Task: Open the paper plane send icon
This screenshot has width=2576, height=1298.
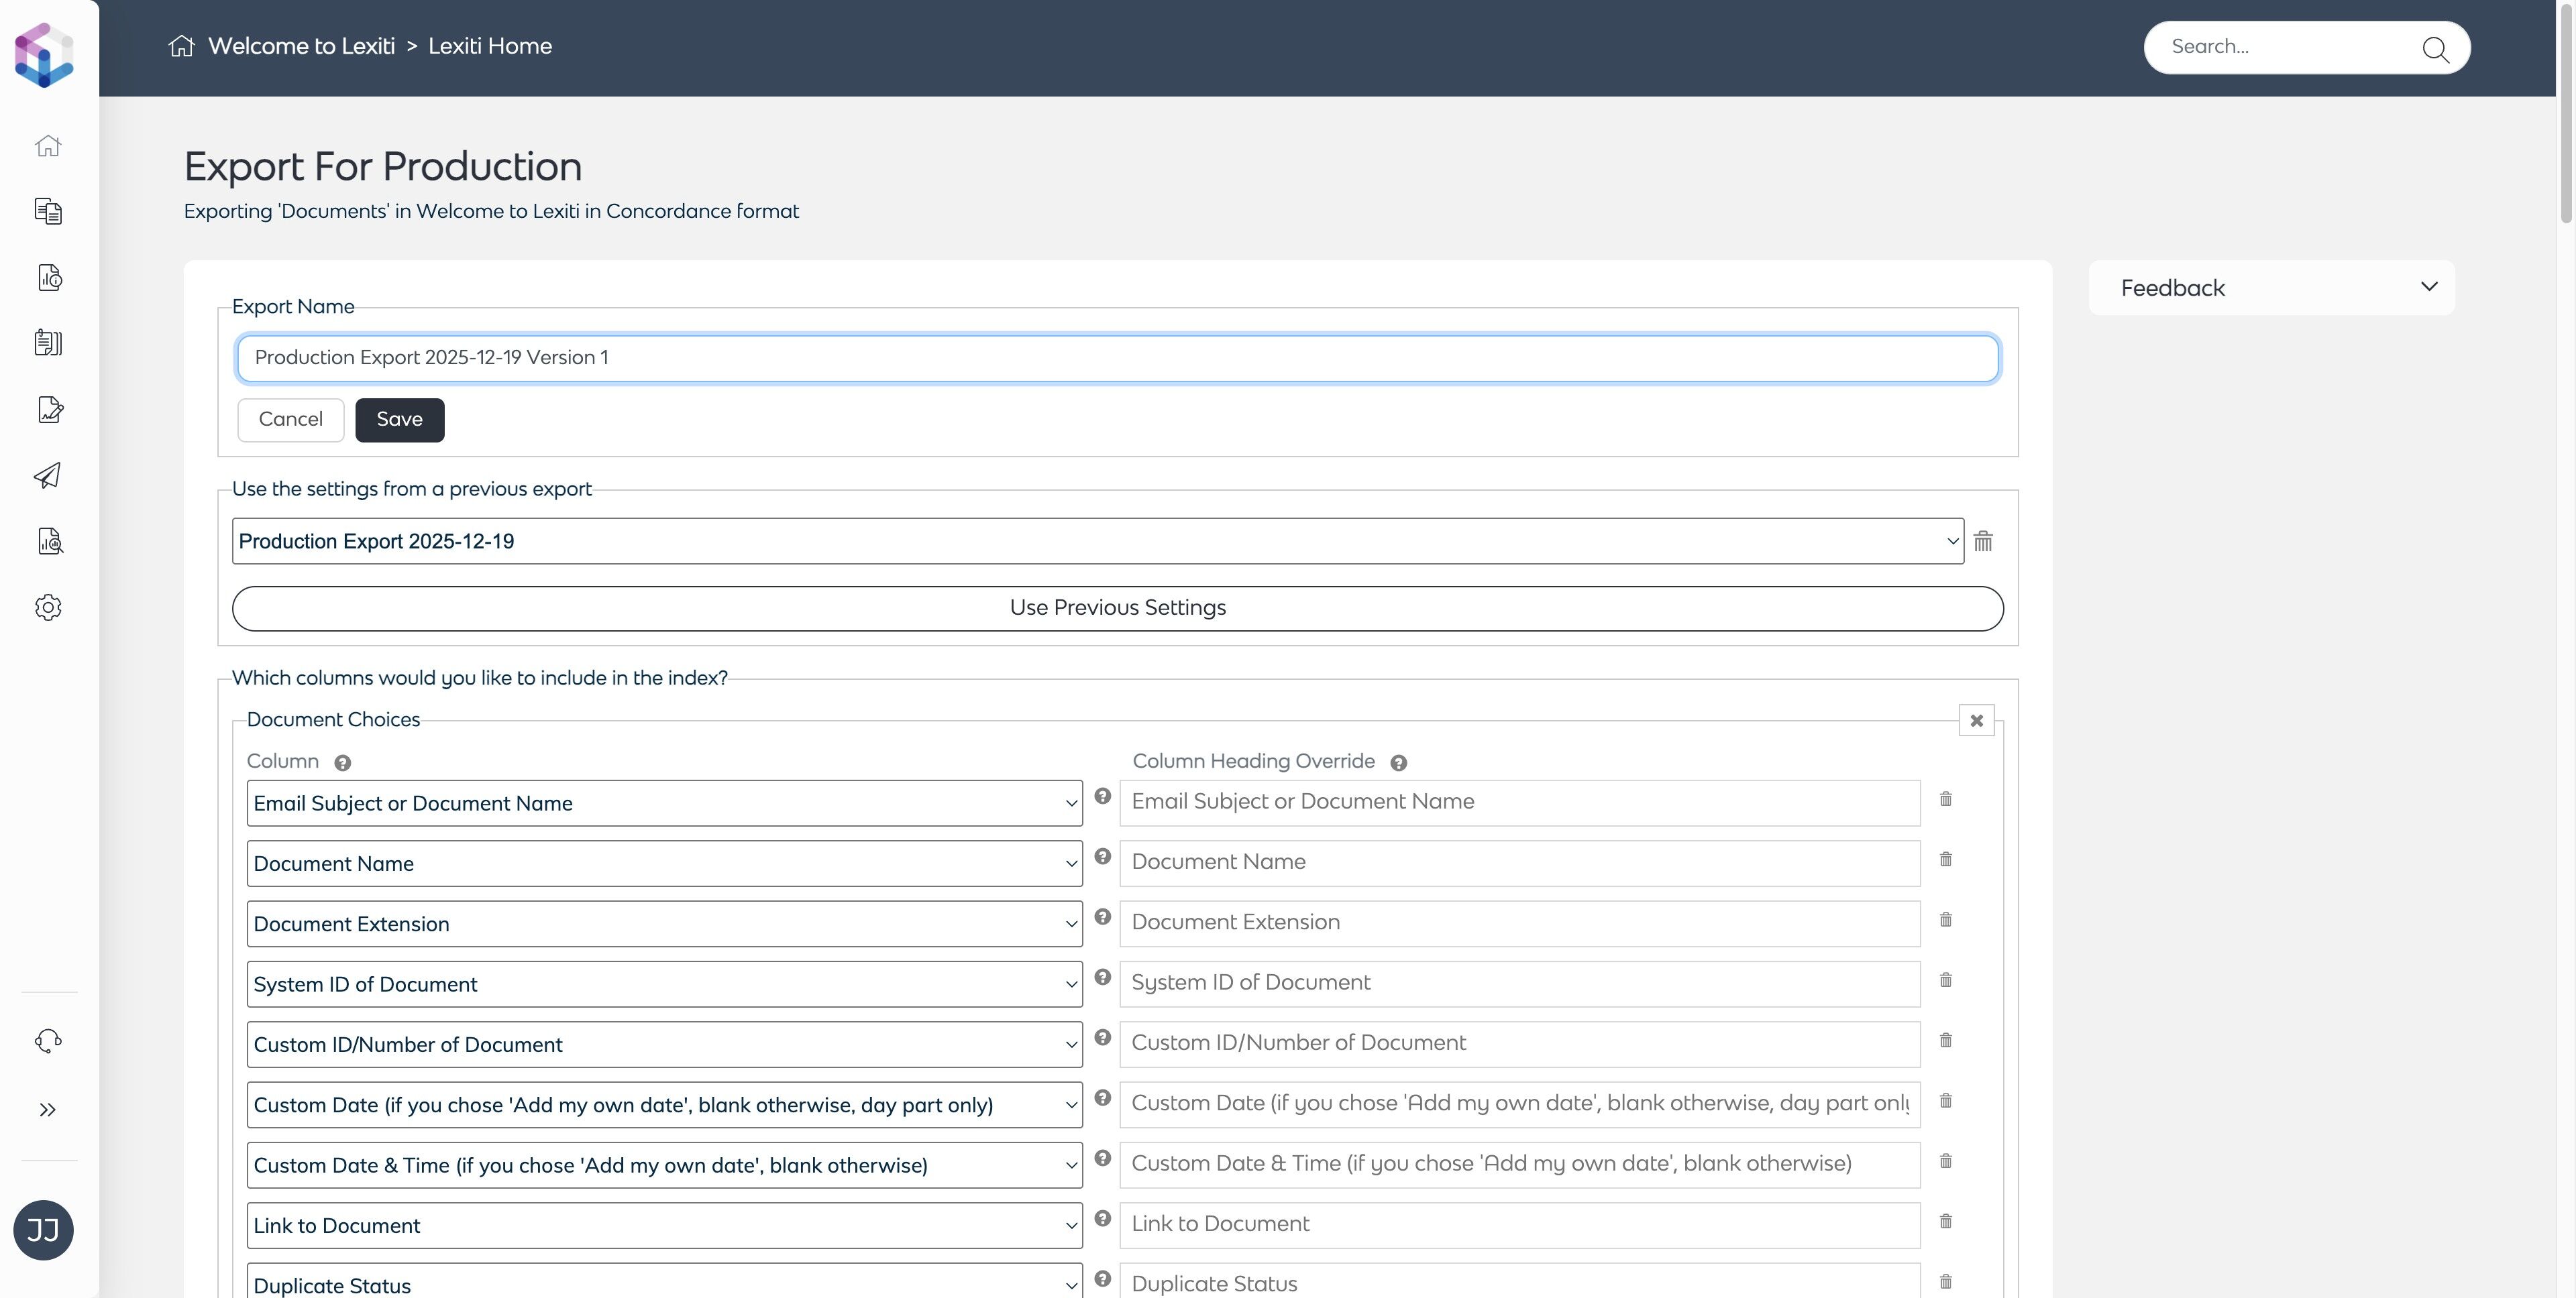Action: (x=48, y=475)
